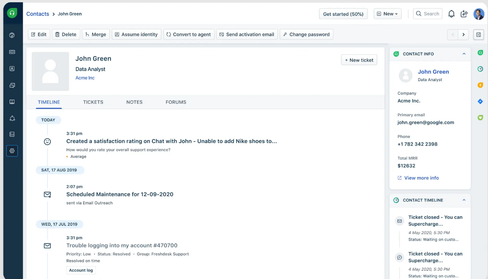Click the green Contact Info icon in right strip
Viewport: 488px width, 279px height.
pos(480,53)
